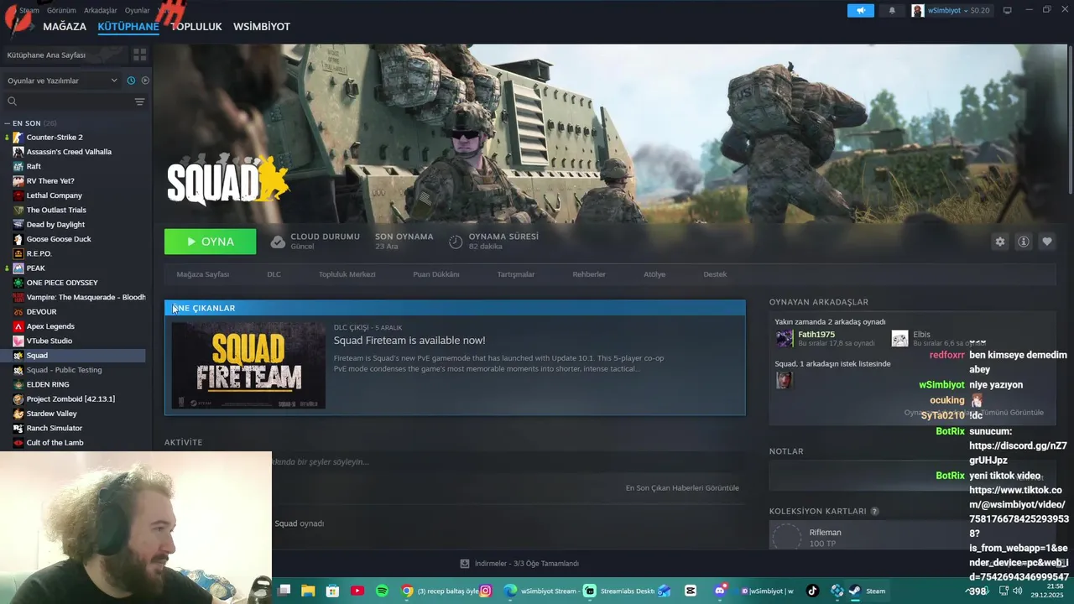
Task: Show Squad game info icon
Action: [x=1024, y=242]
